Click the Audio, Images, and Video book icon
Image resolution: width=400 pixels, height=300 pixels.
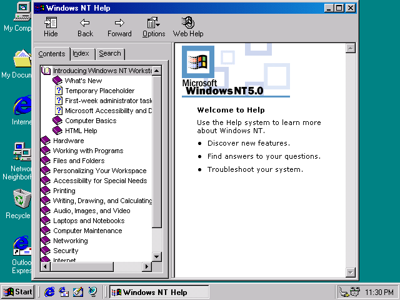[x=46, y=211]
